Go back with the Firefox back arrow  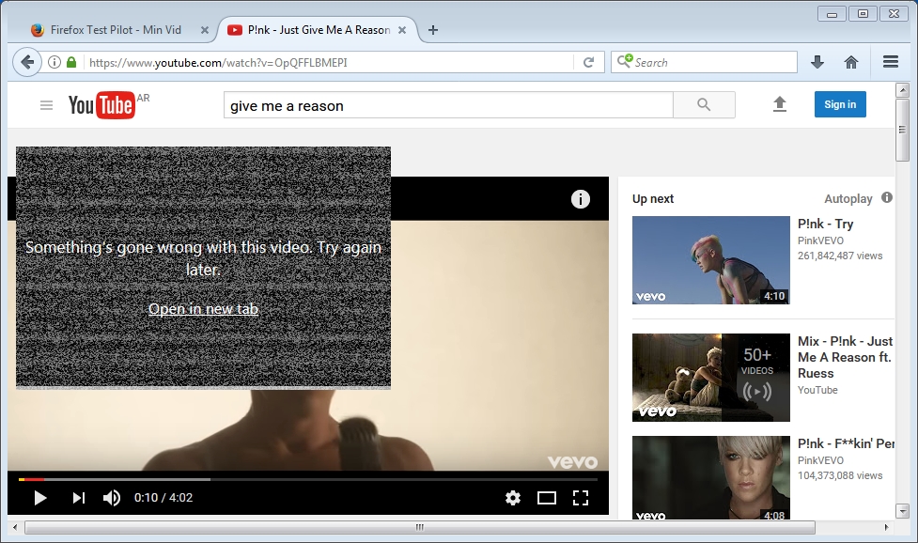27,62
